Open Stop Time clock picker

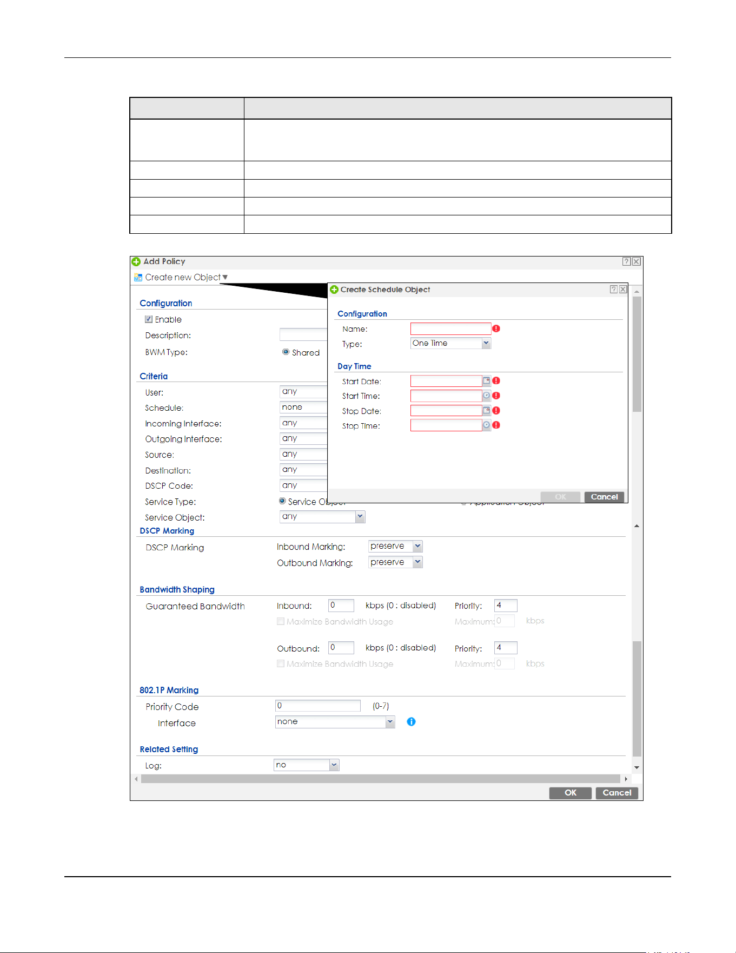click(486, 425)
